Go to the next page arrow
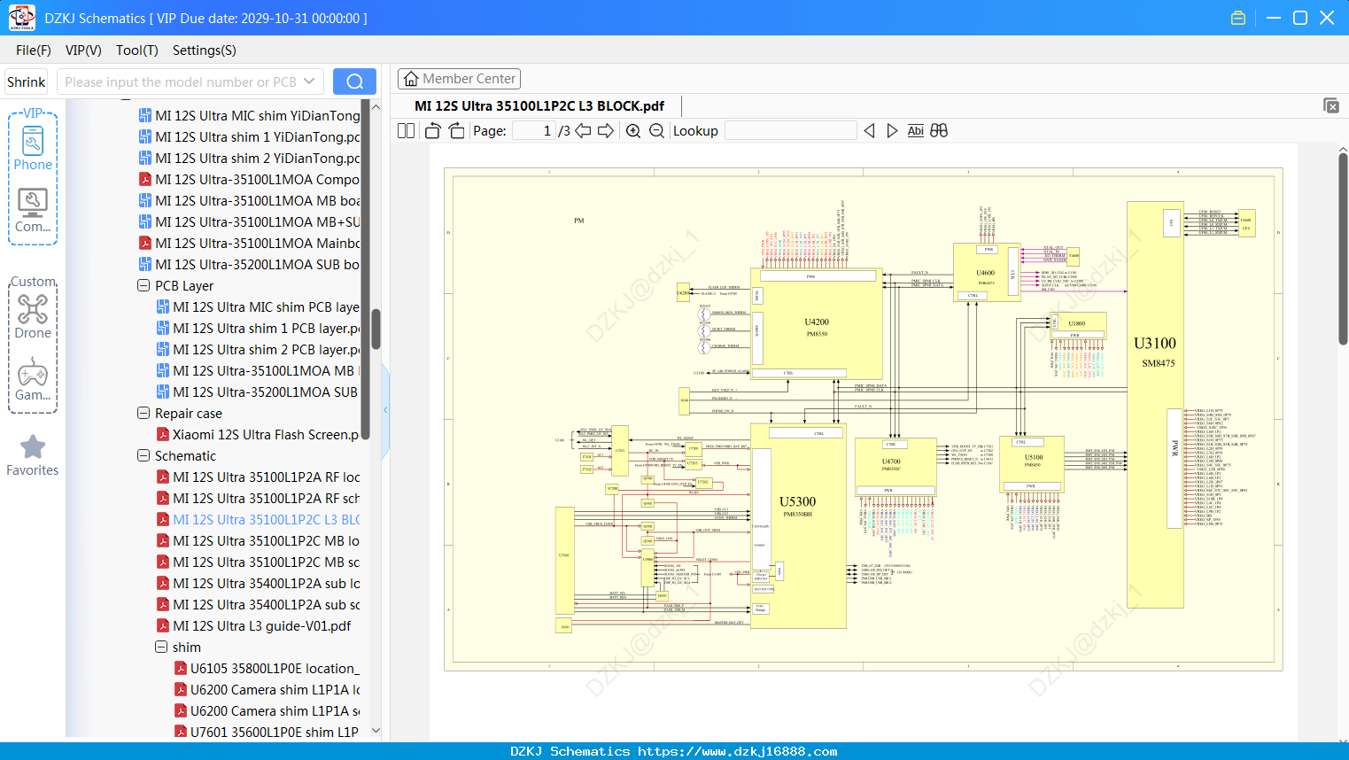The width and height of the screenshot is (1349, 760). 606,131
